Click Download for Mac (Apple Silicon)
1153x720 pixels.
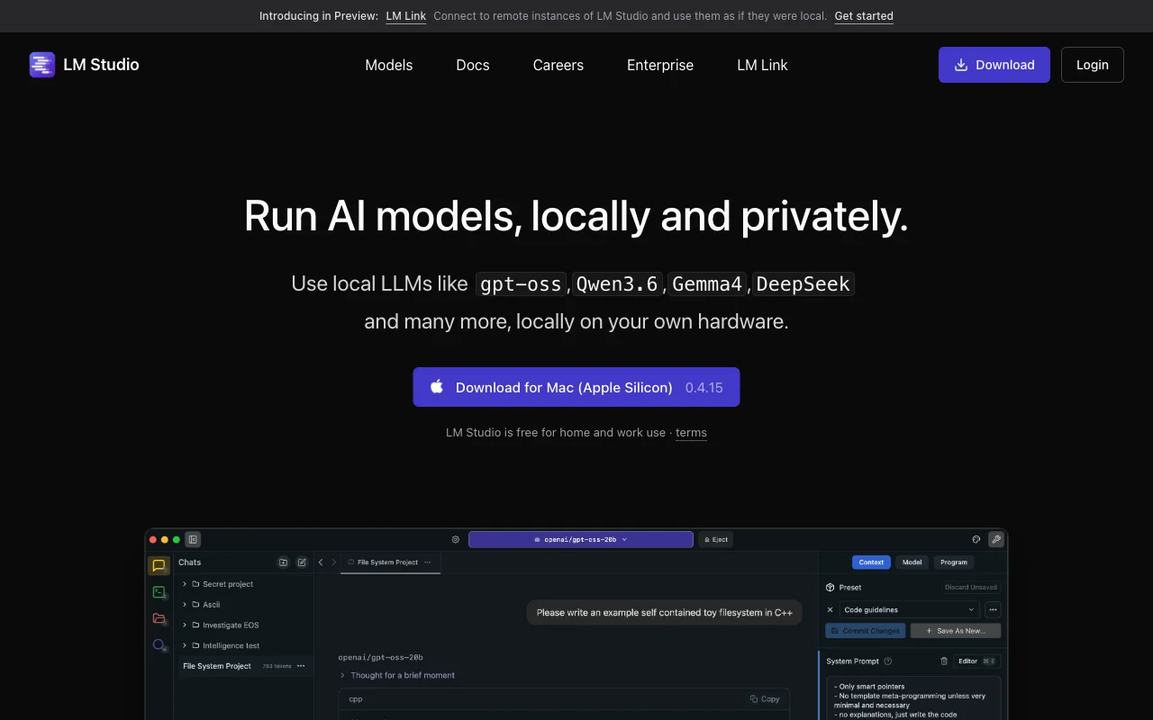coord(576,387)
